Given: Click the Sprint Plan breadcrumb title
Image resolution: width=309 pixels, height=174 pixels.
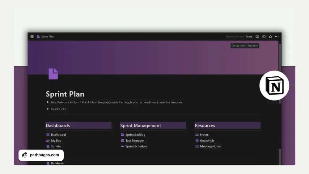Looking at the screenshot, I should click(x=47, y=37).
